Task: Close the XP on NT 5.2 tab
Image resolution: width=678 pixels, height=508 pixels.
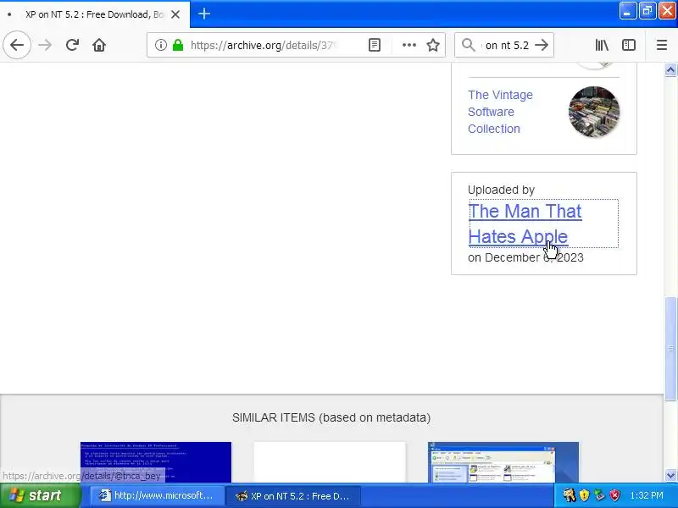Action: point(175,14)
